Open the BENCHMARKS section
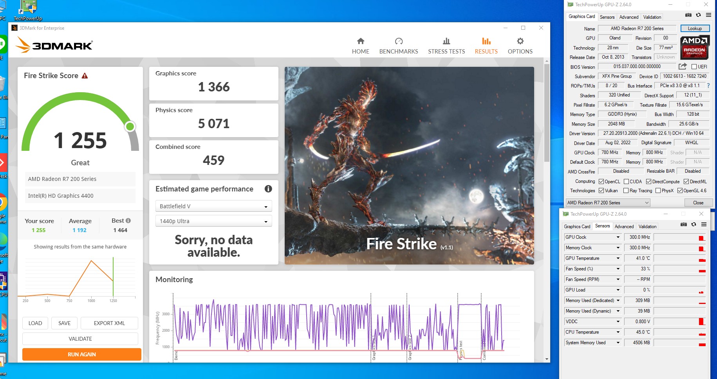Viewport: 717px width, 379px height. tap(399, 46)
